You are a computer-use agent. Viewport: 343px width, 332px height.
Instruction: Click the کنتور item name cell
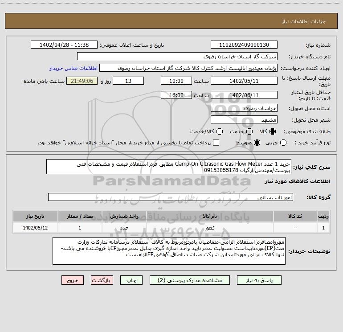coord(210,228)
